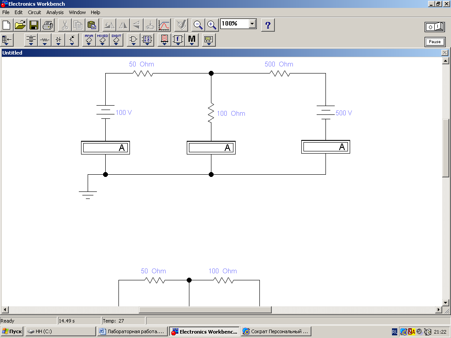Open the File menu
Image resolution: width=451 pixels, height=338 pixels.
6,12
